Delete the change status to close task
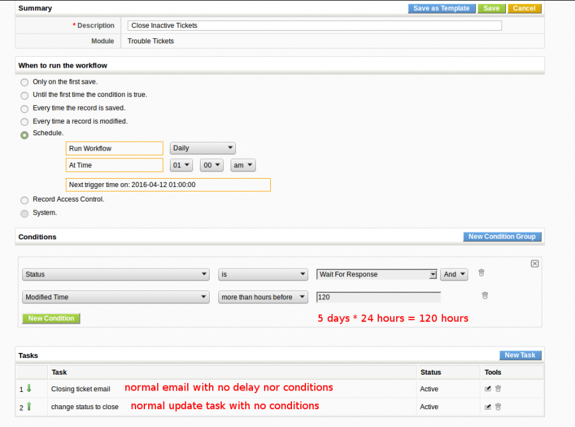Image resolution: width=575 pixels, height=427 pixels. (498, 407)
